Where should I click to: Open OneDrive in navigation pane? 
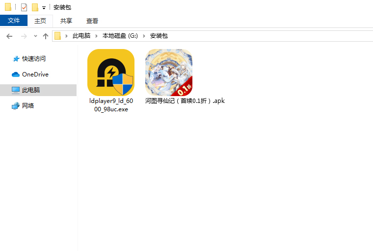click(x=35, y=75)
